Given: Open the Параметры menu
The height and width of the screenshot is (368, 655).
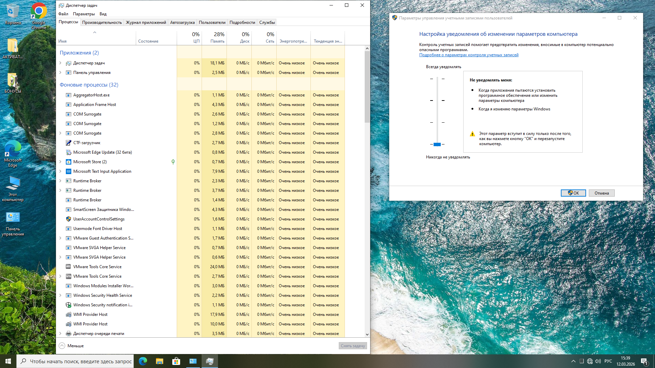Looking at the screenshot, I should click(x=84, y=14).
